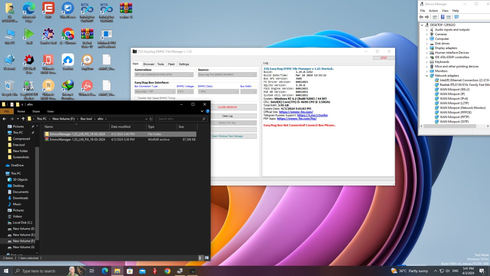Click the ENG language indicator in system tray
The image size is (490, 276).
coord(456,271)
